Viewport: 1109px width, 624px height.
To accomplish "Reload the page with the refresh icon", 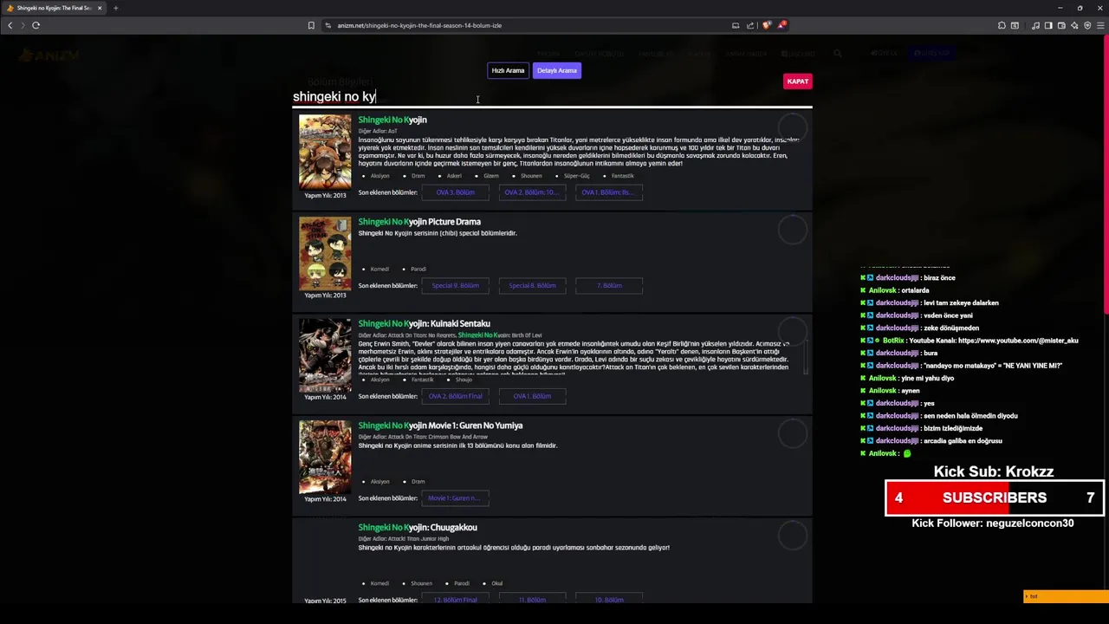I will click(x=36, y=25).
